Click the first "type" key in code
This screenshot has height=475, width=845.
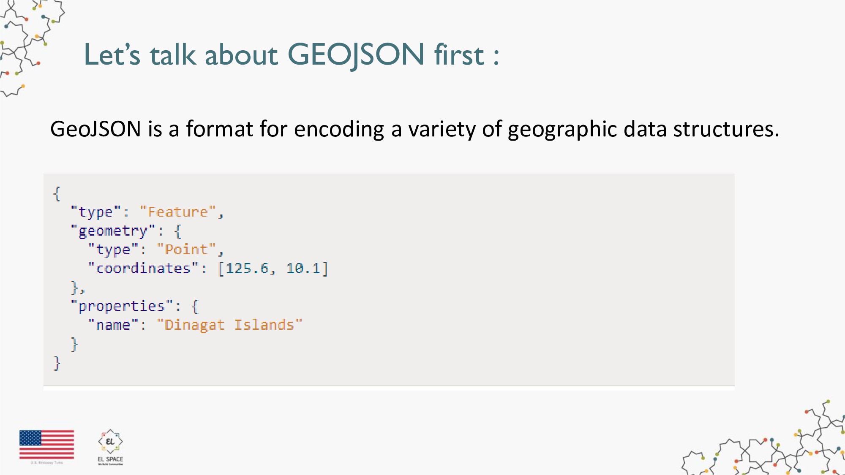96,212
